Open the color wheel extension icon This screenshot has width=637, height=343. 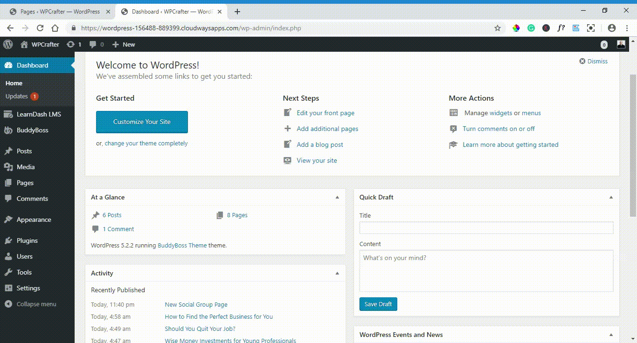pyautogui.click(x=516, y=28)
